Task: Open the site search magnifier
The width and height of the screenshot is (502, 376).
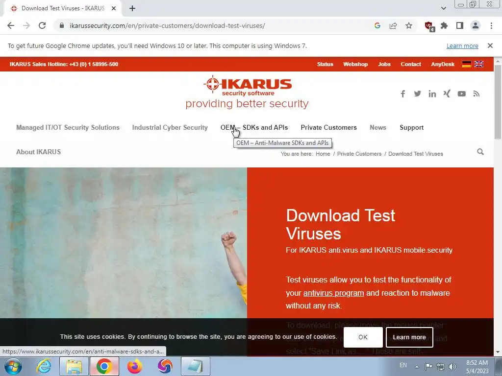Action: 480,152
